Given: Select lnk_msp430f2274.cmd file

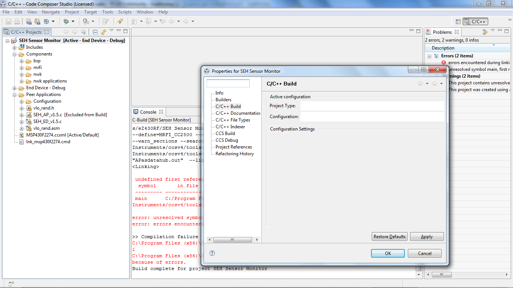Looking at the screenshot, I should pos(48,142).
